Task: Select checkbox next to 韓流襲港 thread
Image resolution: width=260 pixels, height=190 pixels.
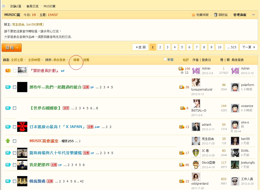Action: 14,181
